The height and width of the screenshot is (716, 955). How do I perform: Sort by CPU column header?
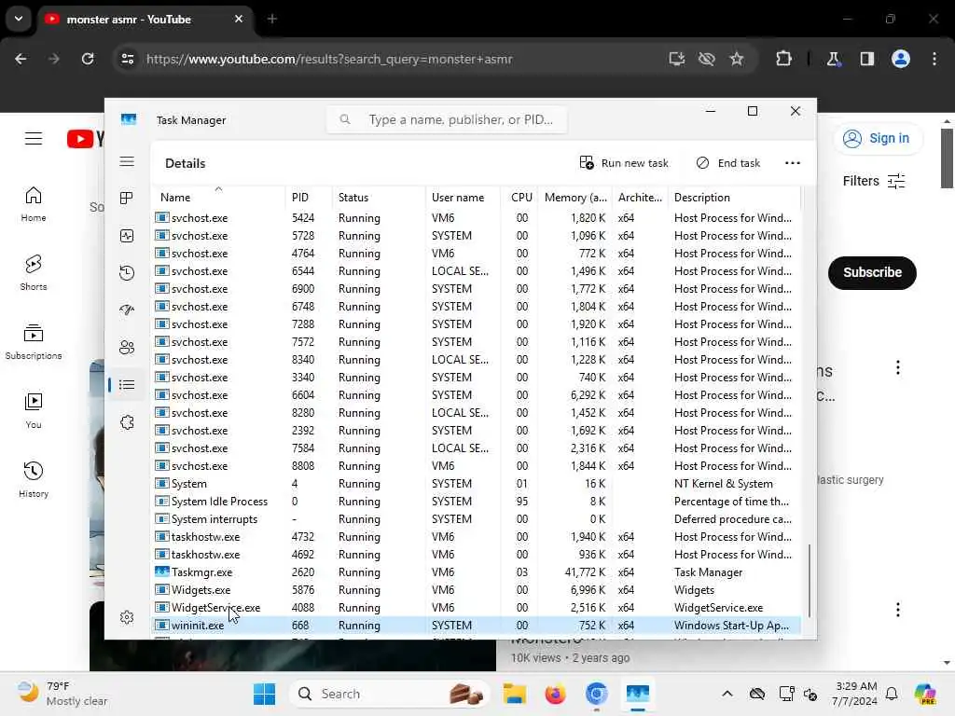[x=519, y=198]
